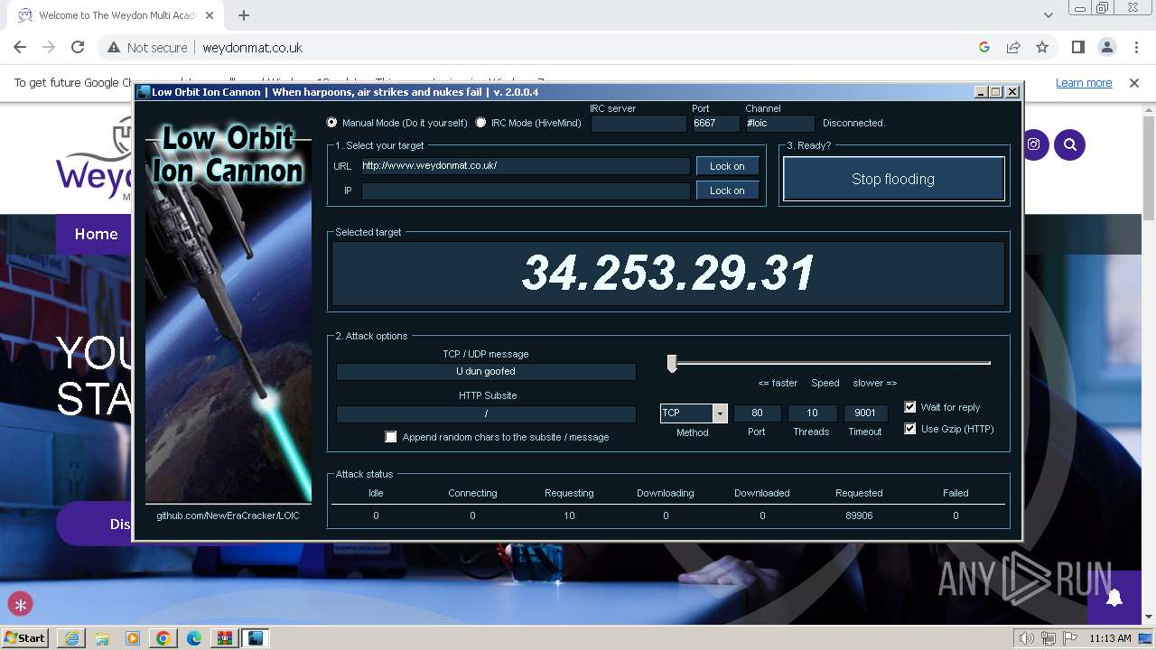Toggle Append random chars checkbox
Screen dimensions: 1156x650
tap(391, 437)
